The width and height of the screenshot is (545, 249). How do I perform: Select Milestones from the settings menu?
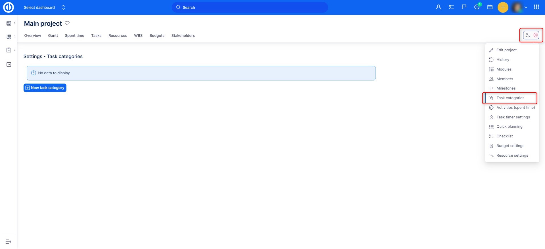pos(506,88)
